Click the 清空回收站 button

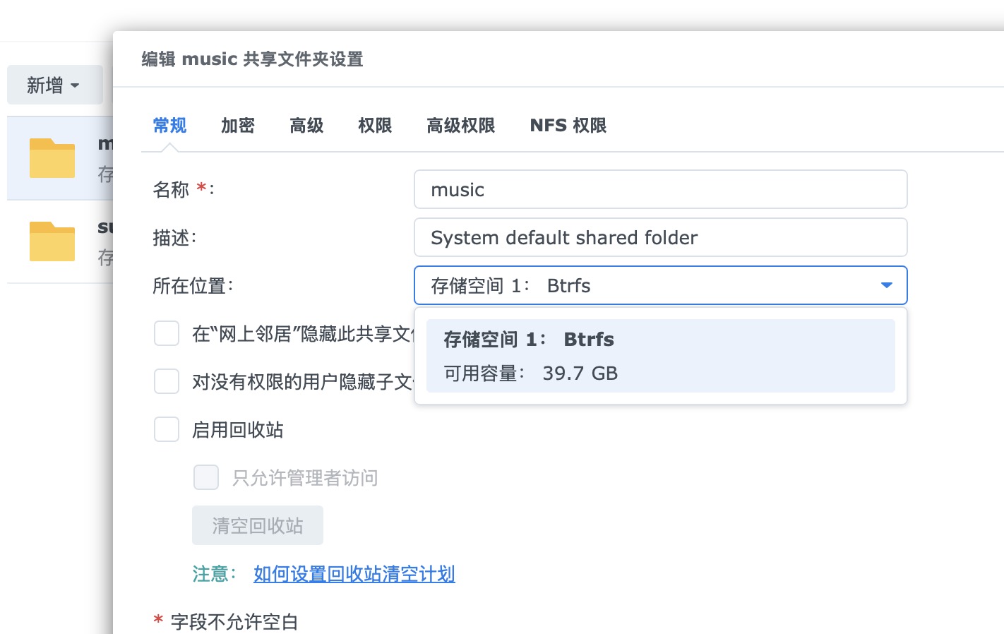click(x=257, y=525)
